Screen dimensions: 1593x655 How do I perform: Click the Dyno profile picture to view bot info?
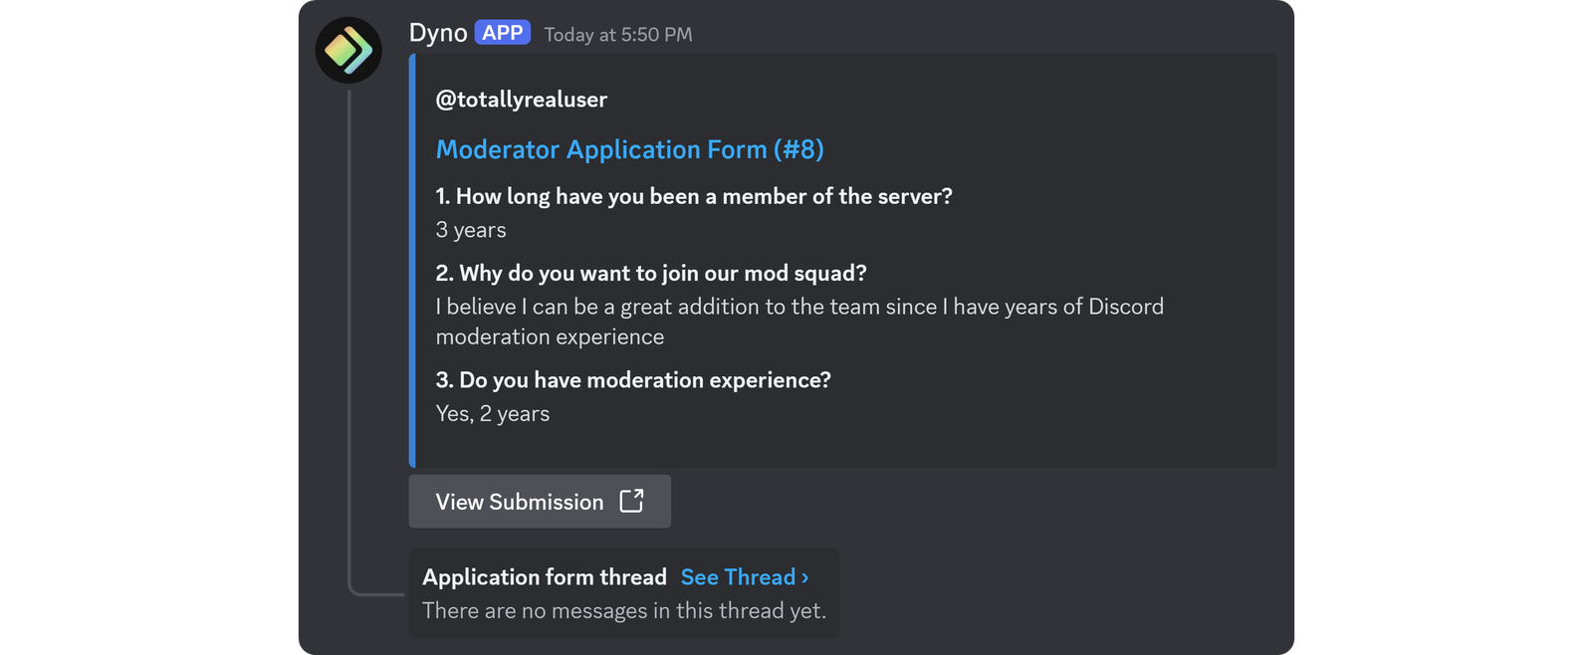(347, 50)
